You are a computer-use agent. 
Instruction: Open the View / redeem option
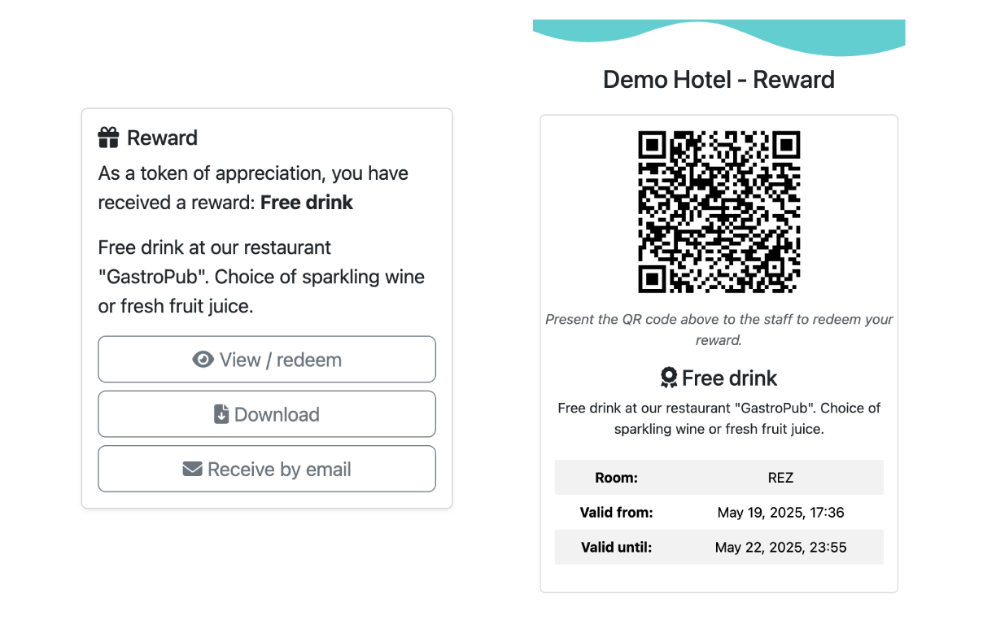click(267, 359)
